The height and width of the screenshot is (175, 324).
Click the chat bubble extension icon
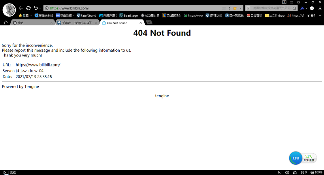coord(312,8)
